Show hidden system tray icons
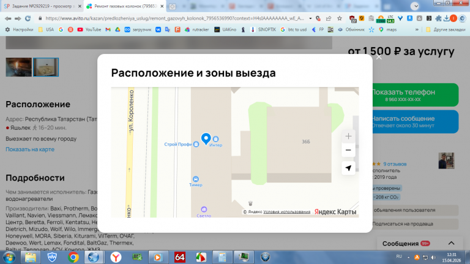The height and width of the screenshot is (264, 470). click(x=408, y=257)
